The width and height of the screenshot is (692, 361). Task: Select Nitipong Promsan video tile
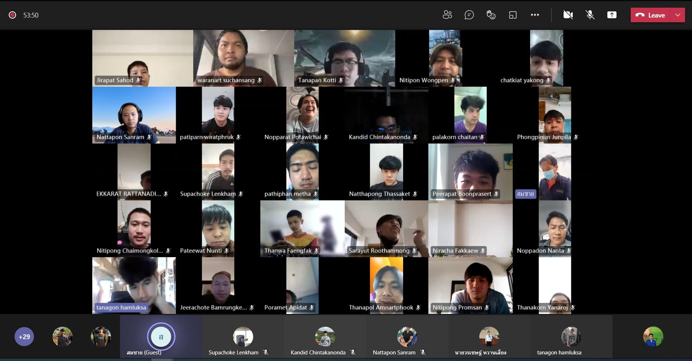(x=471, y=286)
